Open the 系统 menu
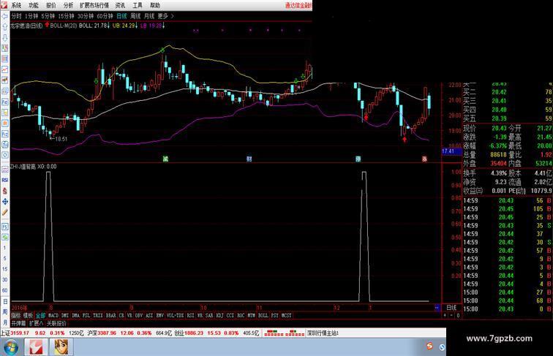Screen dimensions: 553x356 pos(16,5)
